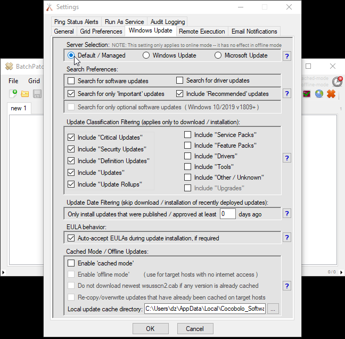345x339 pixels.
Task: Click the BatchPatch app icon in title bar
Action: (9, 66)
